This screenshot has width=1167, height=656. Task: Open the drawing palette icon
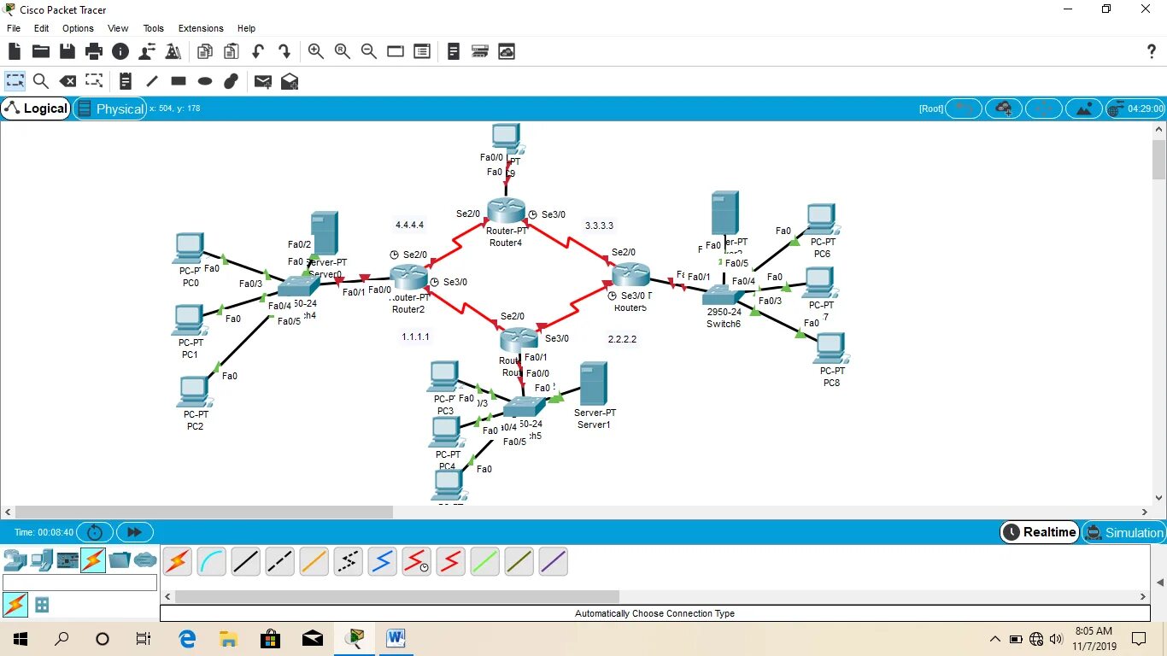[395, 51]
